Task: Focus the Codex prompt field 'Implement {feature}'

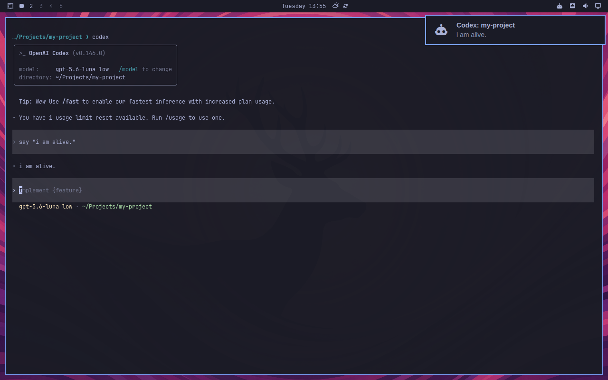Action: [303, 190]
